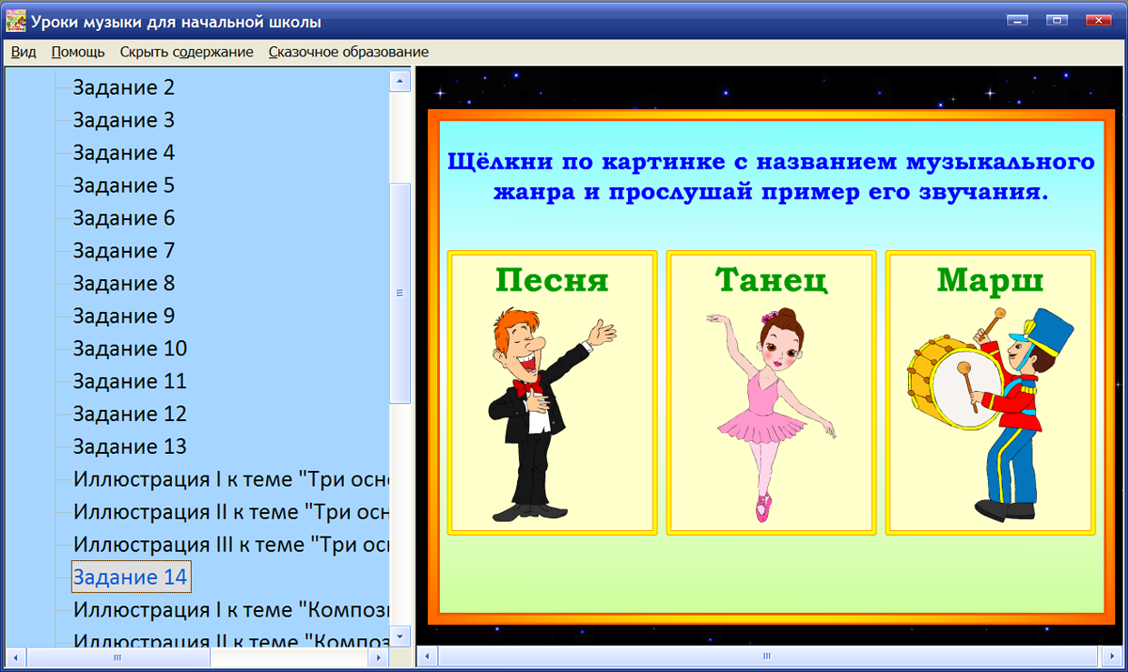Open the Помощь menu

pyautogui.click(x=77, y=52)
